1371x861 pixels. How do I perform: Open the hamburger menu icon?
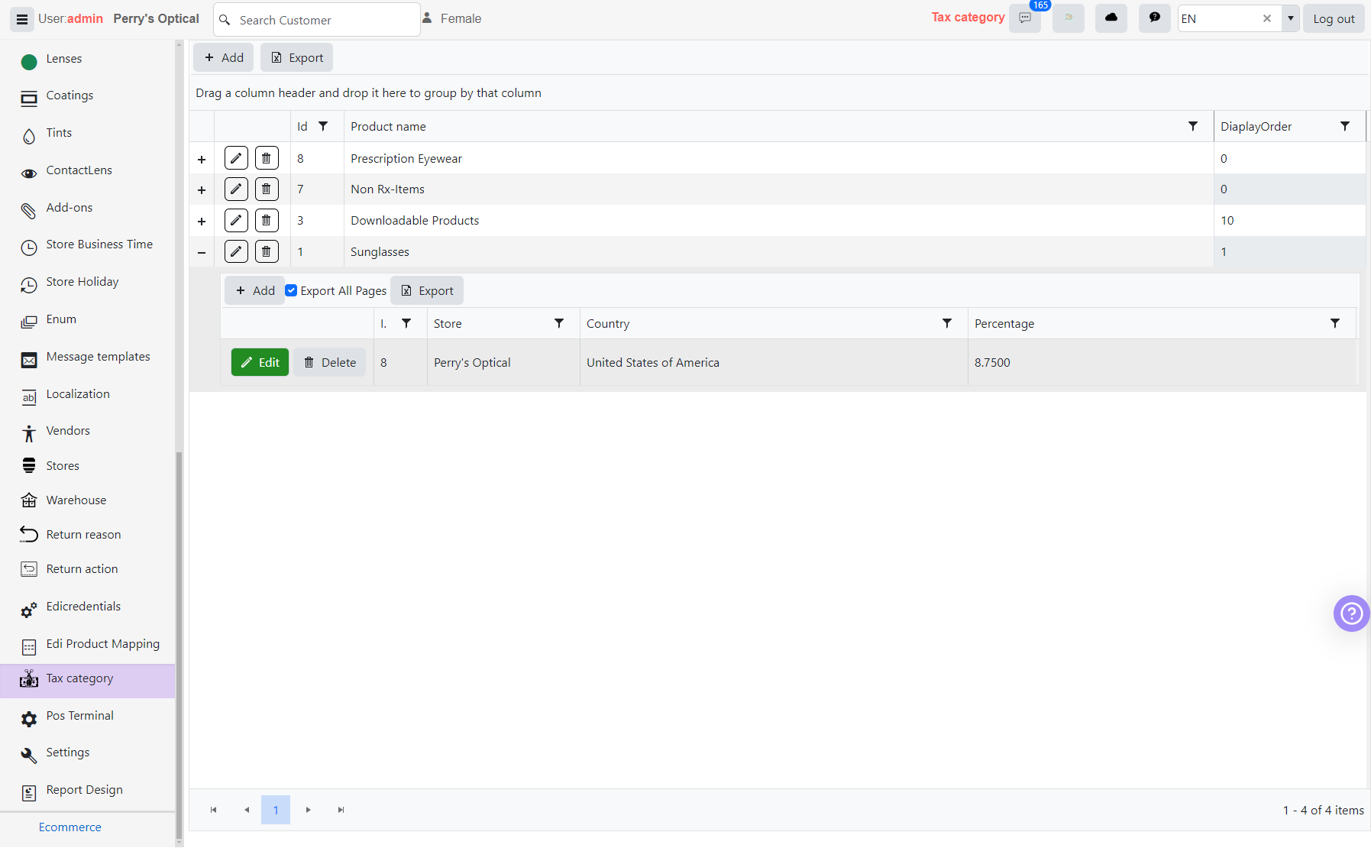pos(22,19)
